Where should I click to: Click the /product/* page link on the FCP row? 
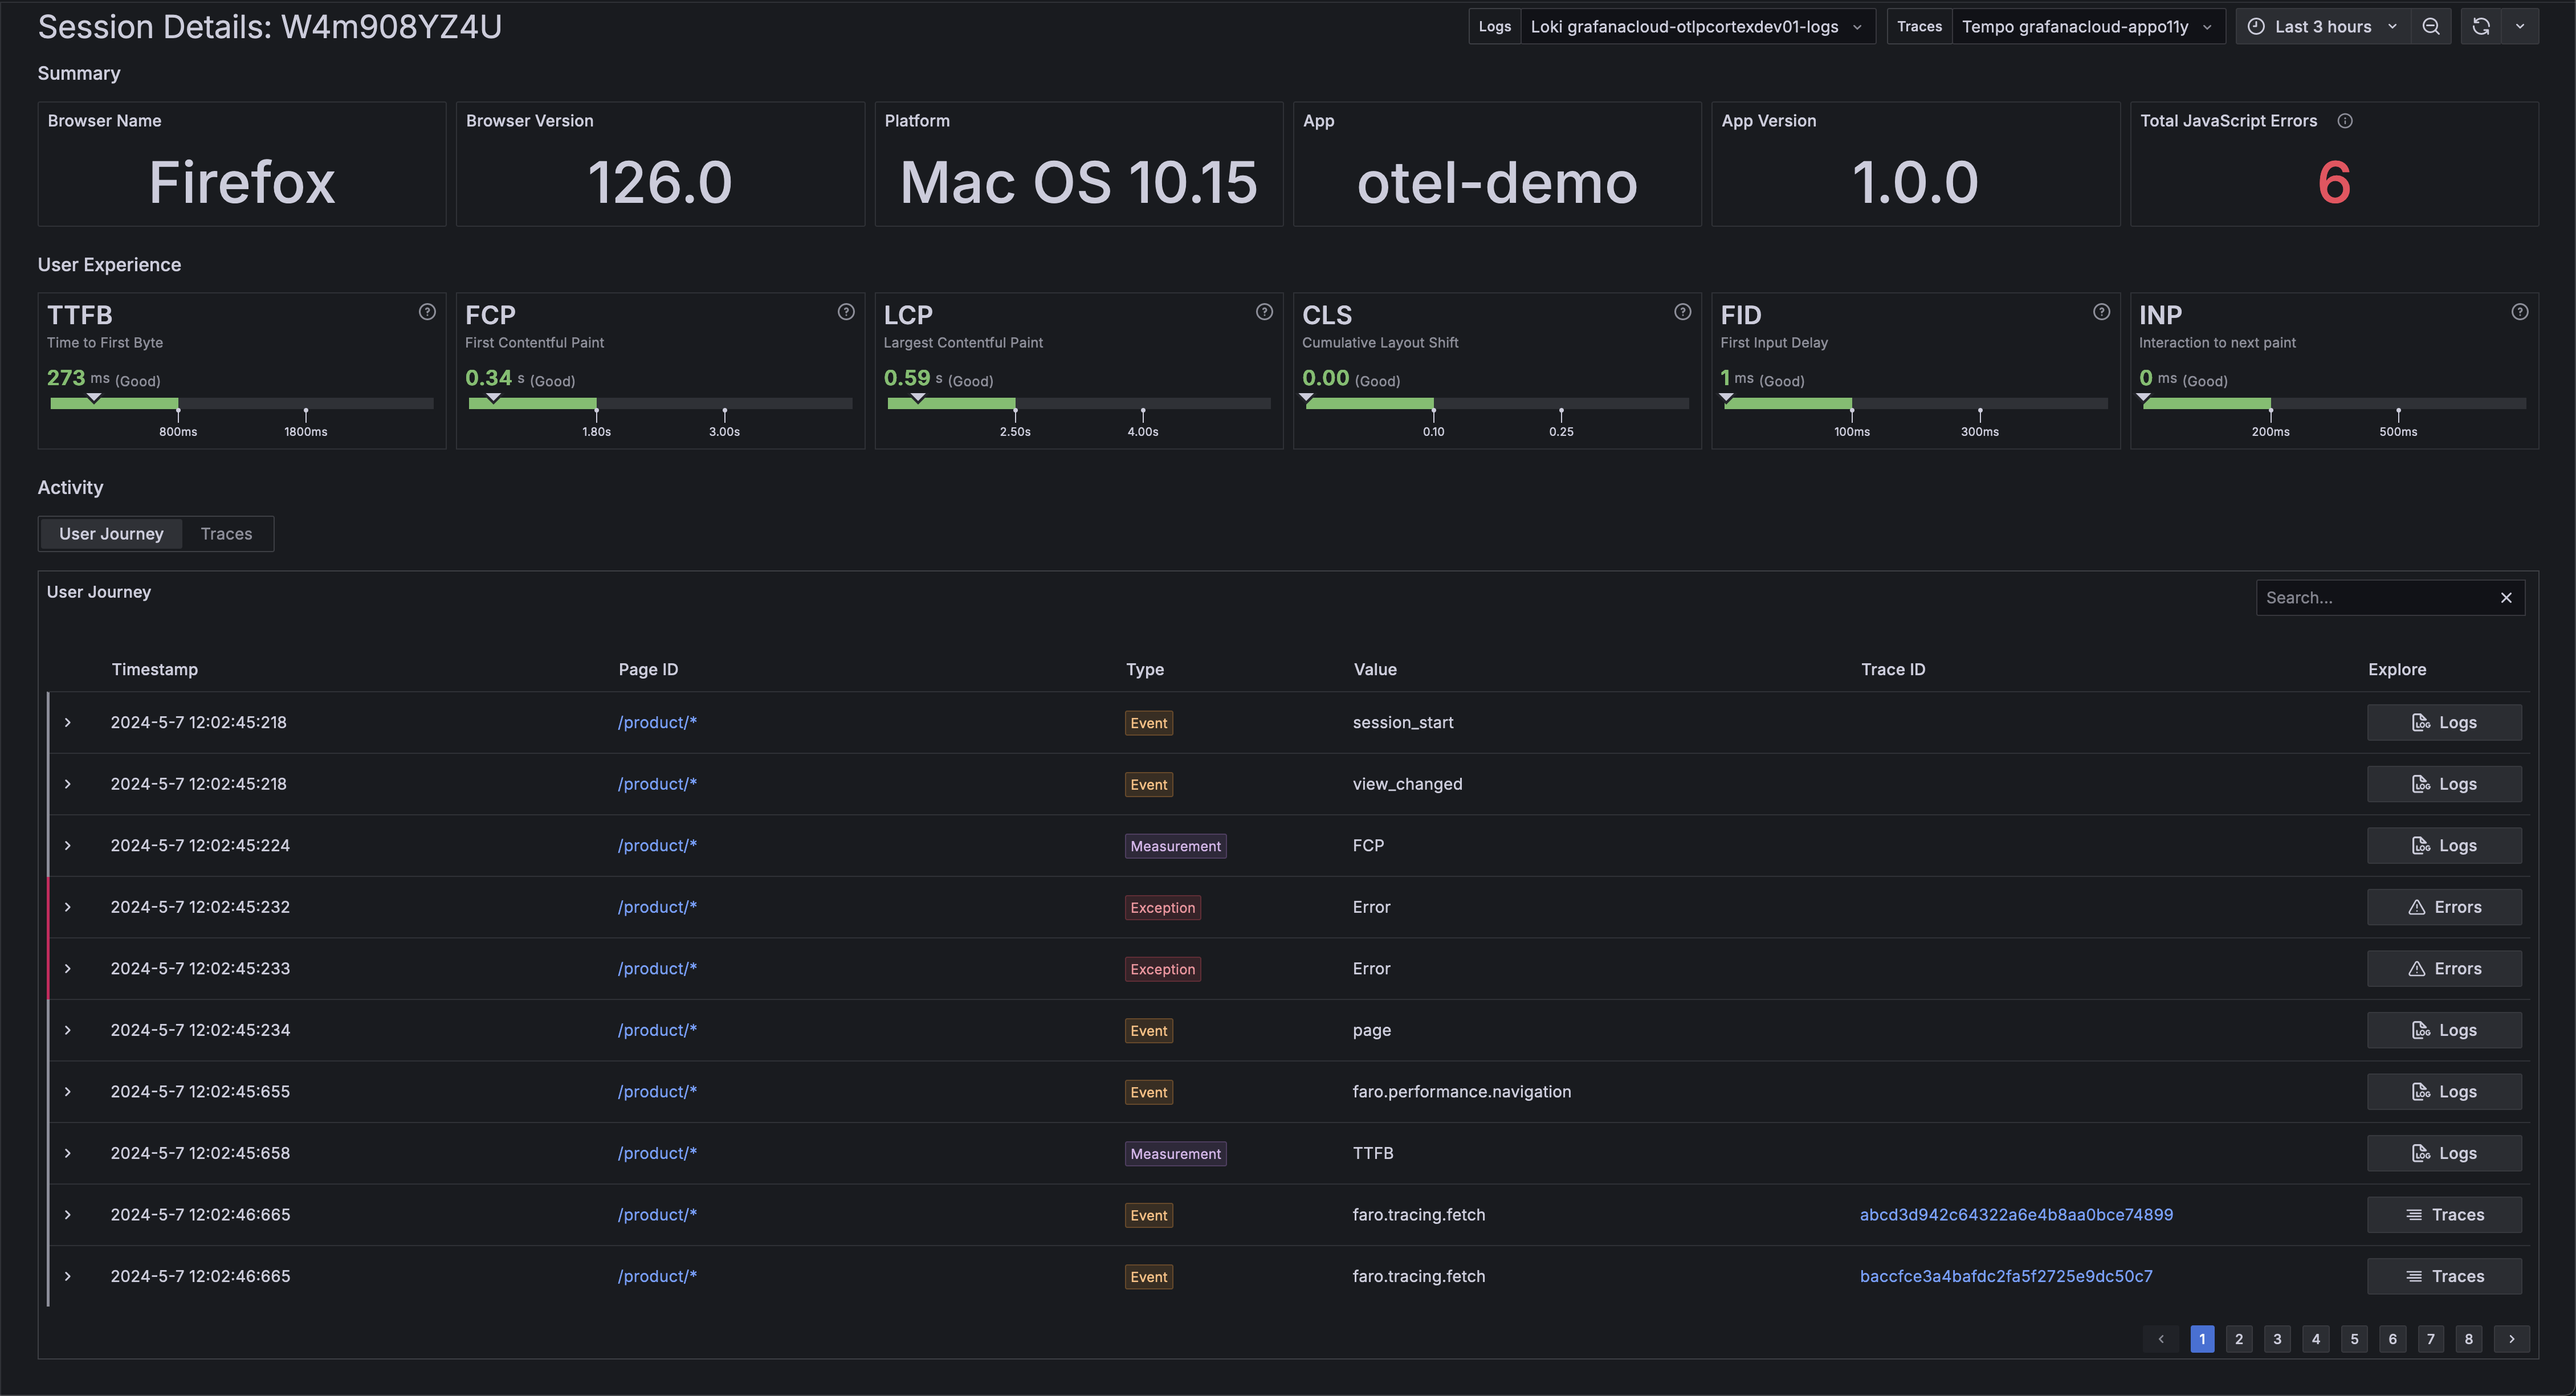[656, 845]
